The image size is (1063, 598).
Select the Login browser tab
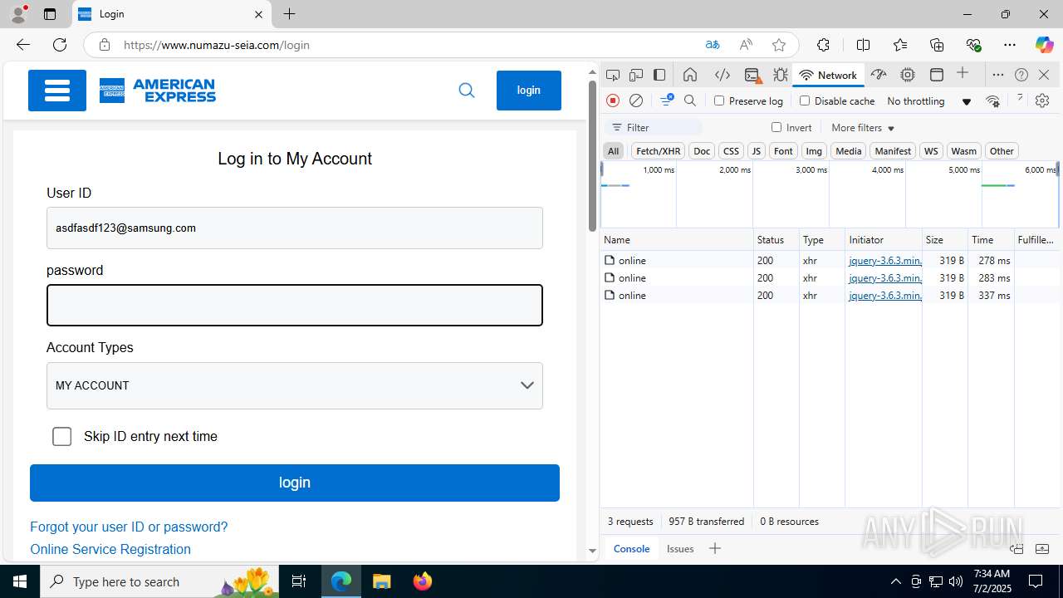coord(170,14)
